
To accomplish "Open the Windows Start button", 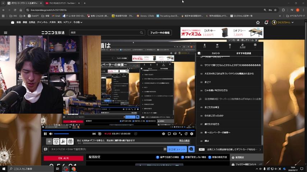I will (x=4, y=169).
